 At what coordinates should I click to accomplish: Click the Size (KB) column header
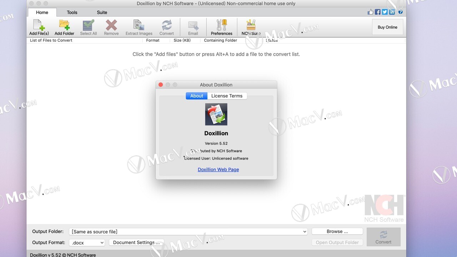(x=182, y=40)
